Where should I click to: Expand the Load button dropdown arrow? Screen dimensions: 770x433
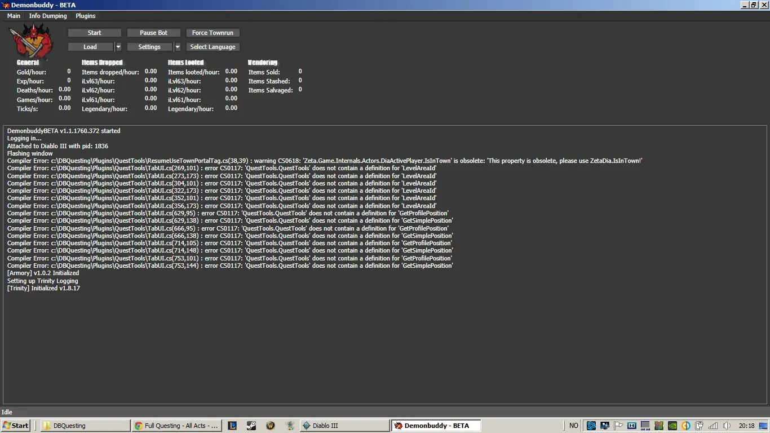[x=118, y=47]
